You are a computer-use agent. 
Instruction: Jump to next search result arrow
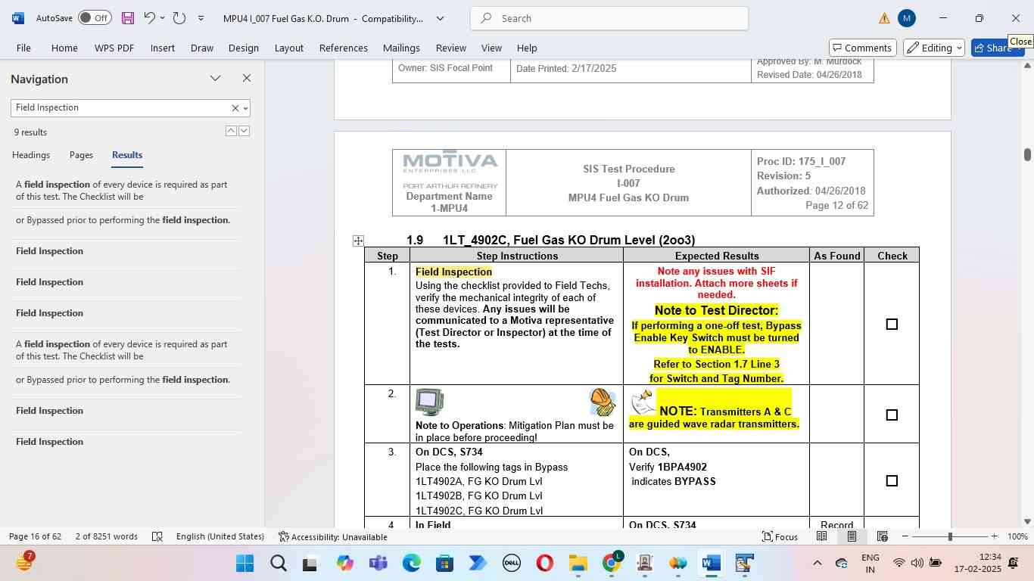click(x=244, y=131)
